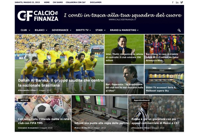Screen dimensions: 199x133
Task: Click the Calcio e Finanza logo
Action: 38,16
